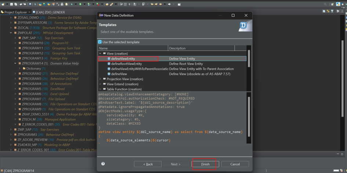Click the magnifier search icon top right
347x173 pixels.
pos(325,4)
